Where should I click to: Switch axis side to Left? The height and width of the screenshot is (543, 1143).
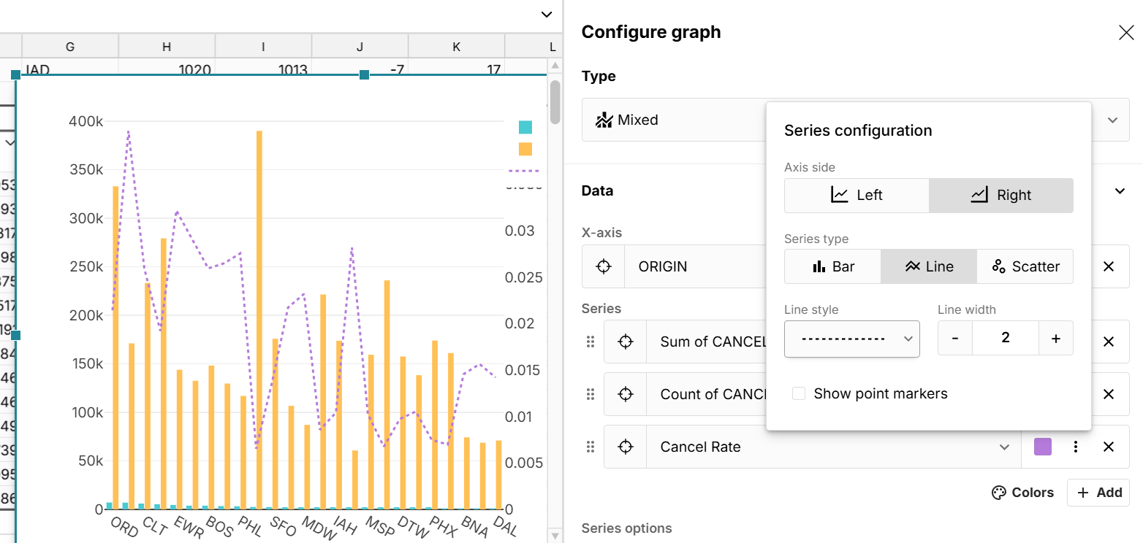[856, 195]
